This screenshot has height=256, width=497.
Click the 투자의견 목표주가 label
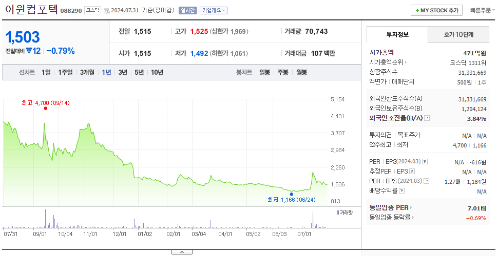click(x=395, y=135)
